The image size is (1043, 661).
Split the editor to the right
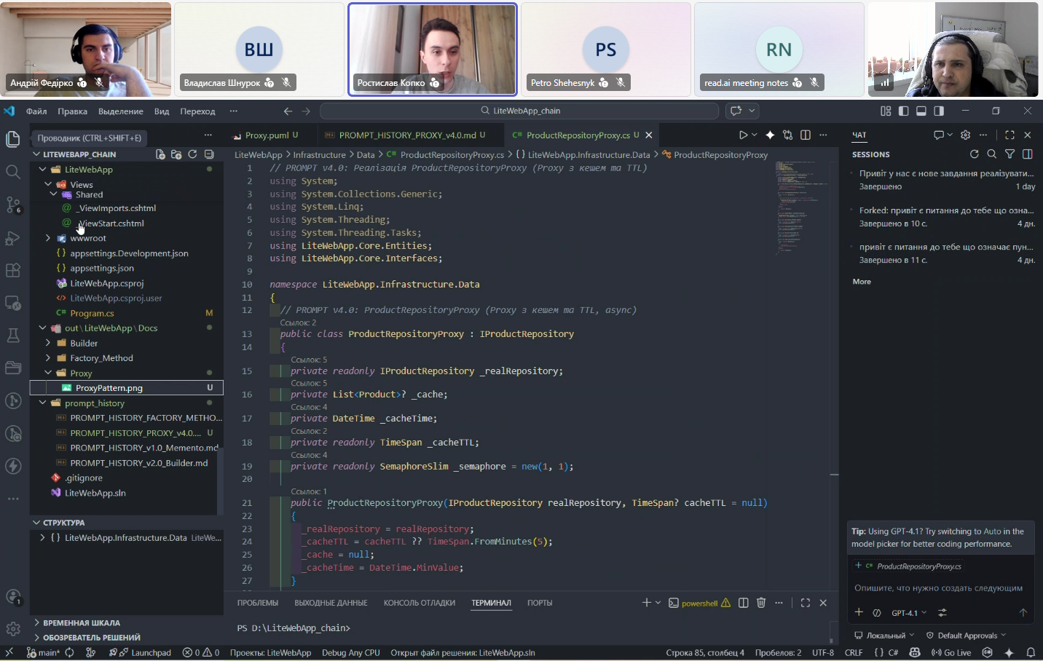806,135
